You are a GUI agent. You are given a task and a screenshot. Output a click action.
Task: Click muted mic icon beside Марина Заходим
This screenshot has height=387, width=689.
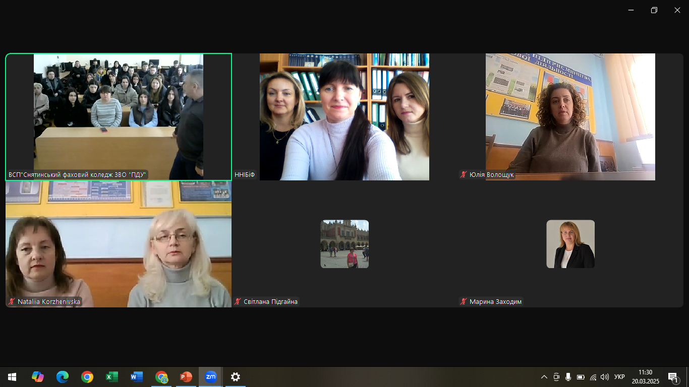pos(464,302)
